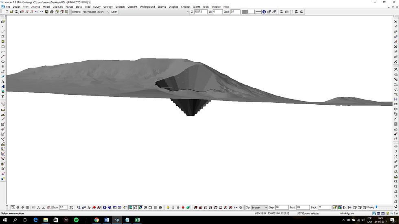
Task: Click the Display slider handle in the bottom toolbar
Action: click(377, 207)
